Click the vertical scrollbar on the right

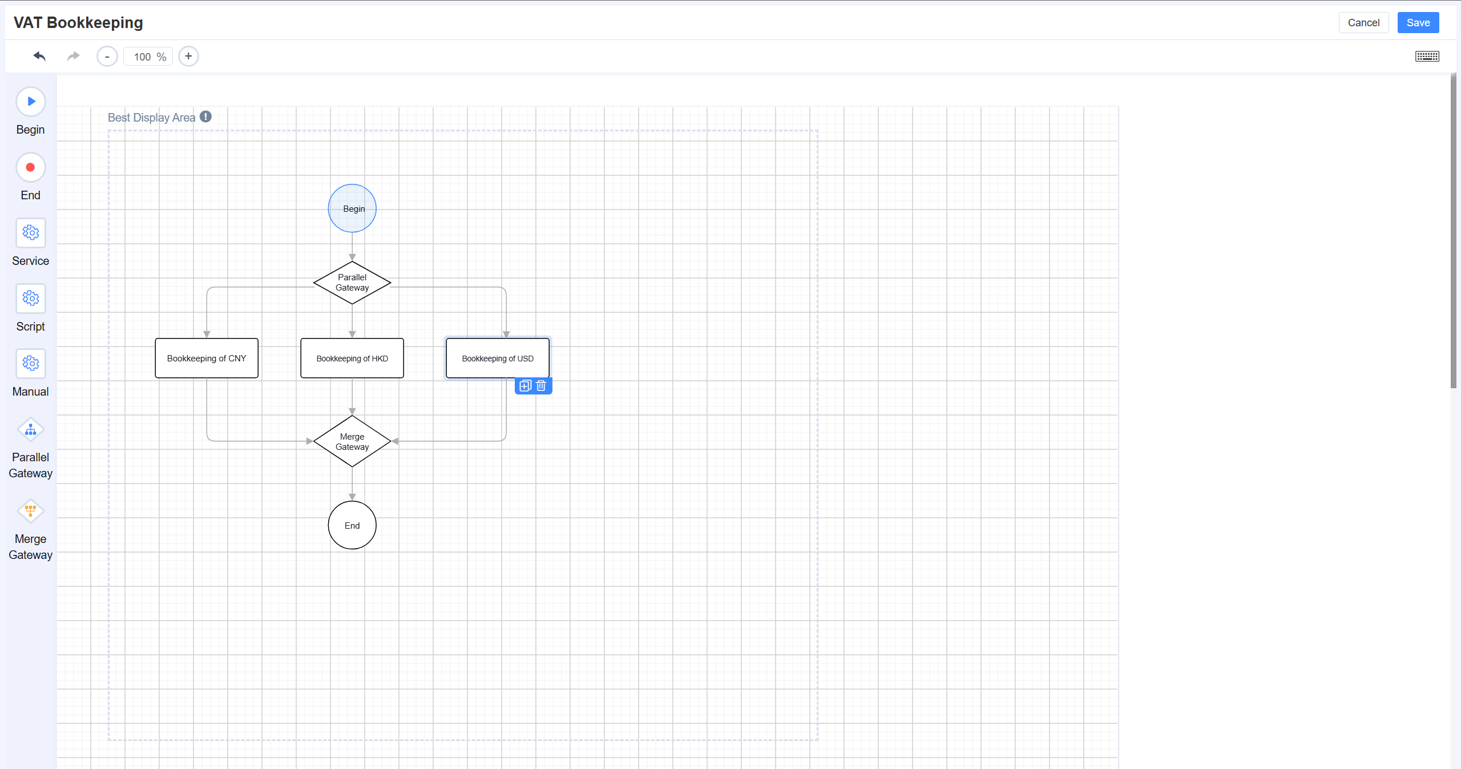[x=1454, y=231]
